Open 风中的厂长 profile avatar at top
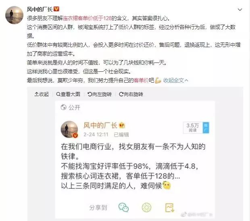250x221 pixels. [x=15, y=15]
